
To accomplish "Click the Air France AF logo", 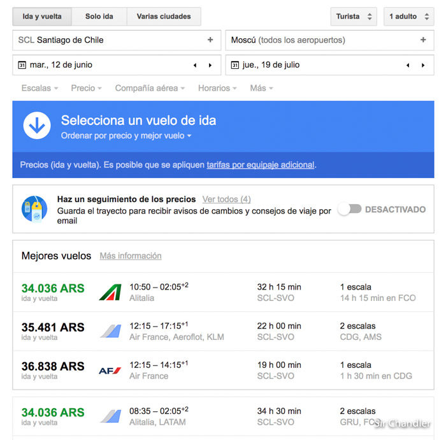I will tap(110, 370).
